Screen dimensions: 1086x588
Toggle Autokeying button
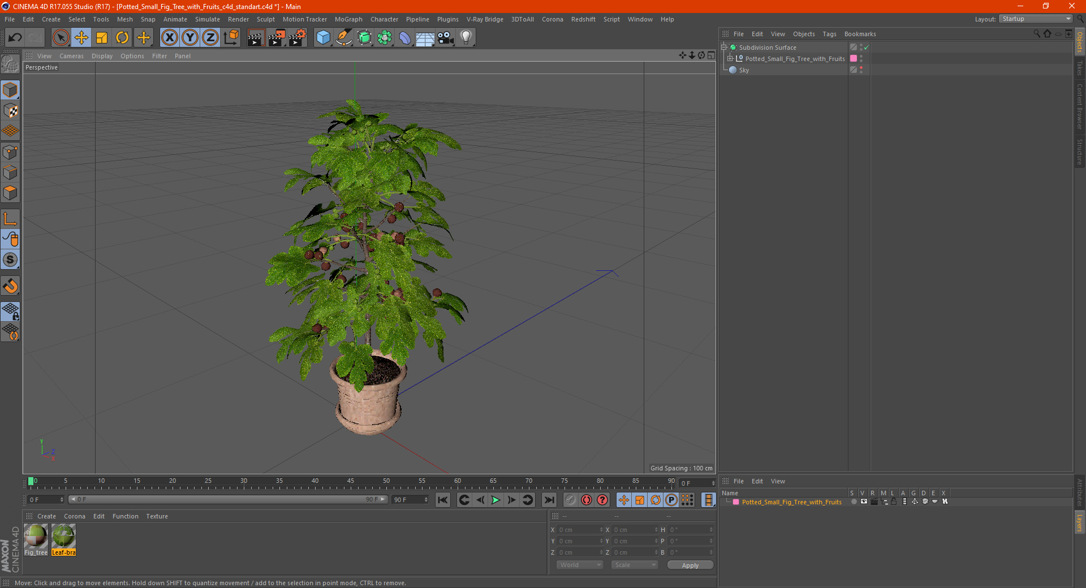pyautogui.click(x=587, y=500)
